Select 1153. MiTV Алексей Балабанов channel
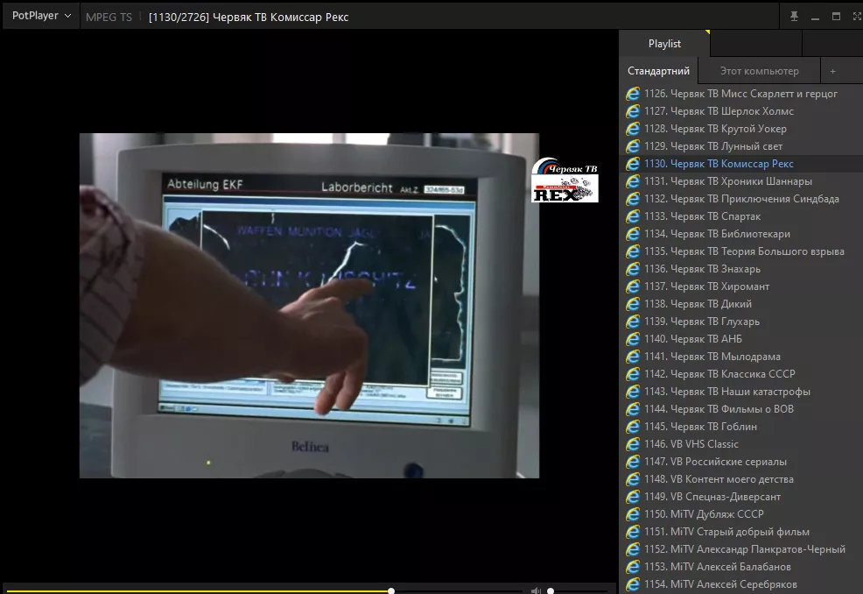 click(741, 567)
